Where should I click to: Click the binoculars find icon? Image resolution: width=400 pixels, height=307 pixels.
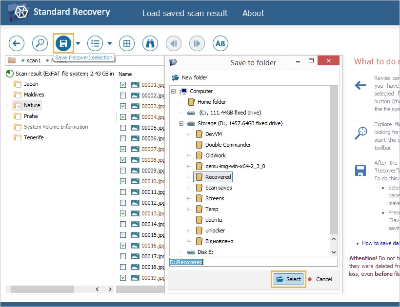150,43
